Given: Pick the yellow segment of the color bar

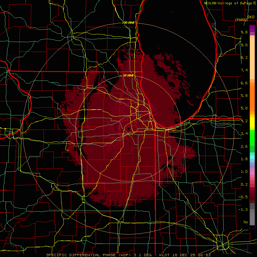Looking at the screenshot, I should tap(252, 122).
